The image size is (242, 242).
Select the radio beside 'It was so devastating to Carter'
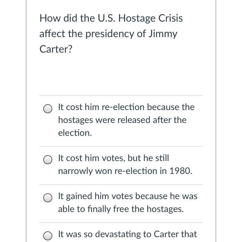tap(48, 236)
